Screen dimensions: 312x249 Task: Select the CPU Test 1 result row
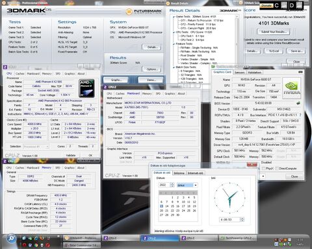click(x=192, y=36)
